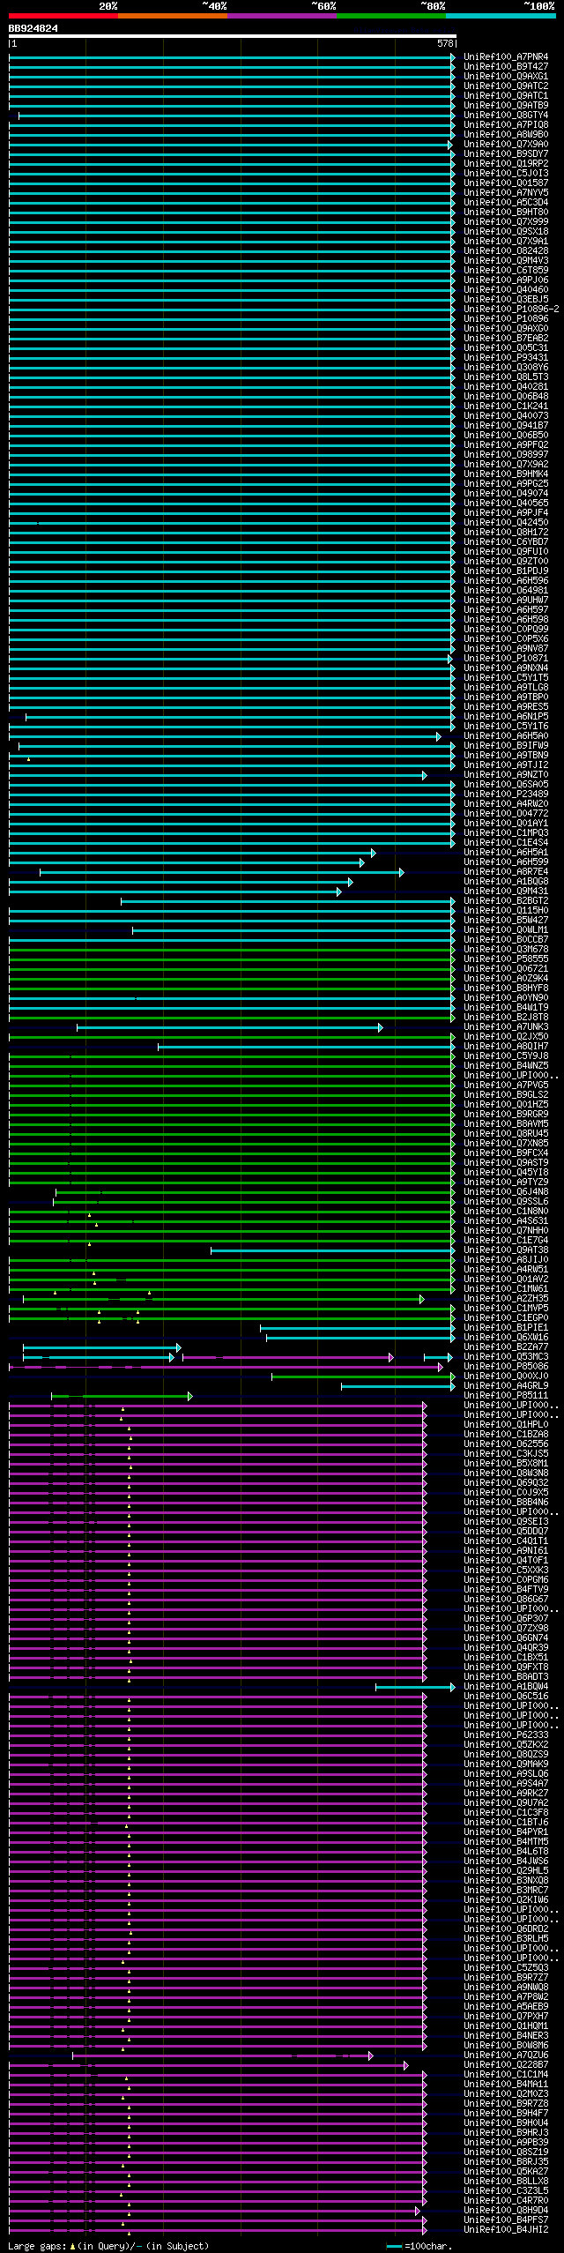The width and height of the screenshot is (564, 2253).
Task: Click the UniRef100_B9GLS2 label
Action: [x=506, y=1095]
